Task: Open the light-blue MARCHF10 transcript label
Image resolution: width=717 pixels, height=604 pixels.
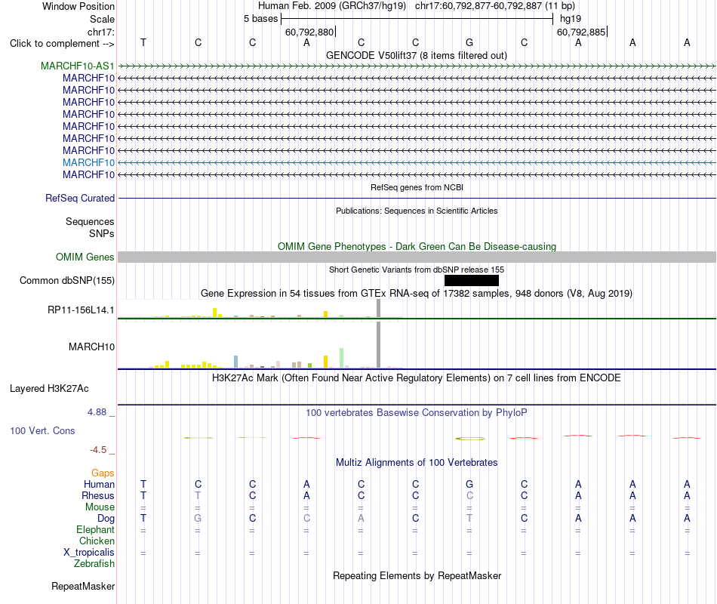Action: (x=89, y=162)
